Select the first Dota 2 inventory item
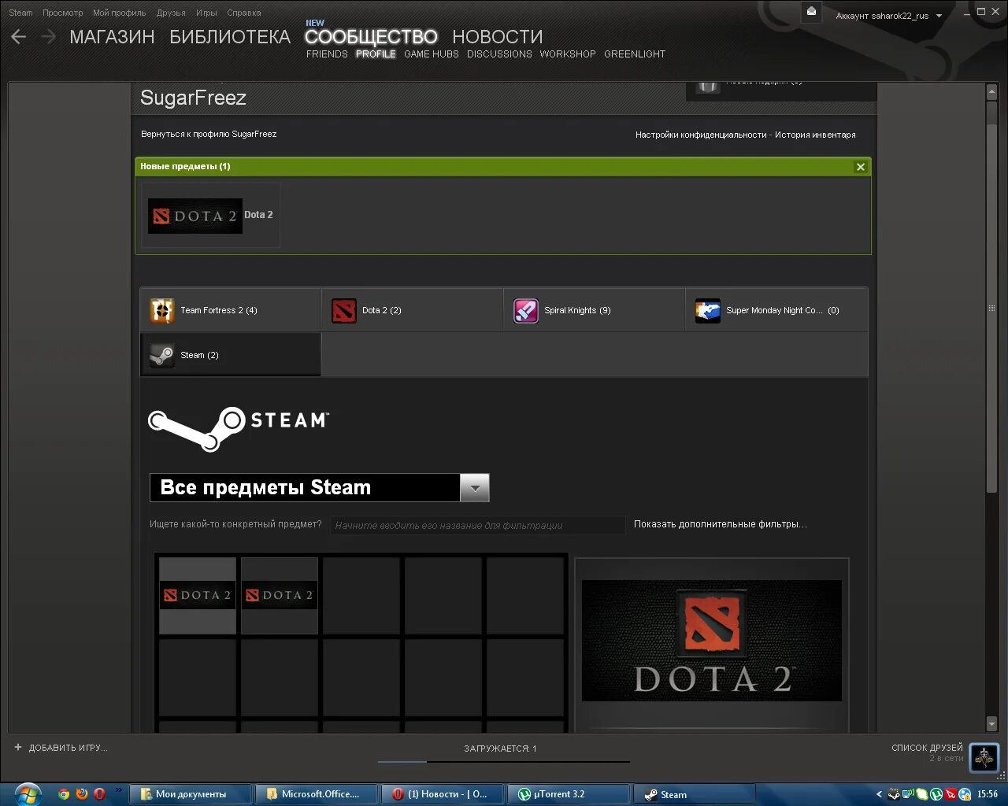This screenshot has height=806, width=1008. click(198, 596)
